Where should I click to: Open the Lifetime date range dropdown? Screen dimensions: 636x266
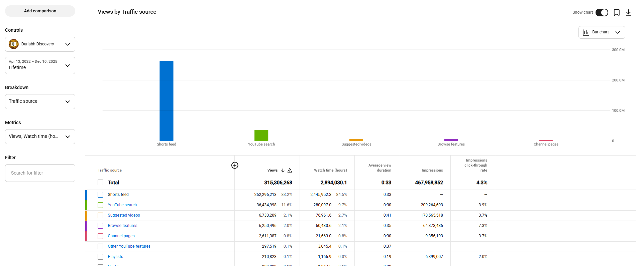point(40,65)
